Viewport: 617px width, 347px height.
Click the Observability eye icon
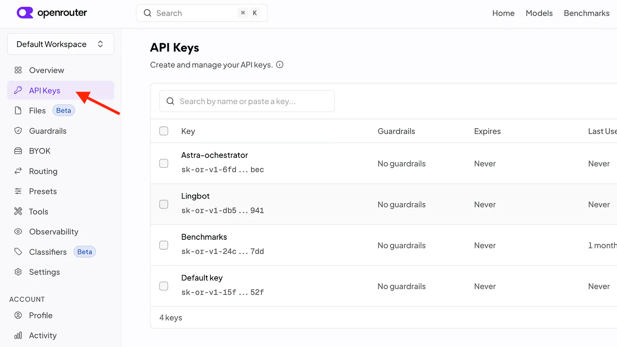point(18,232)
